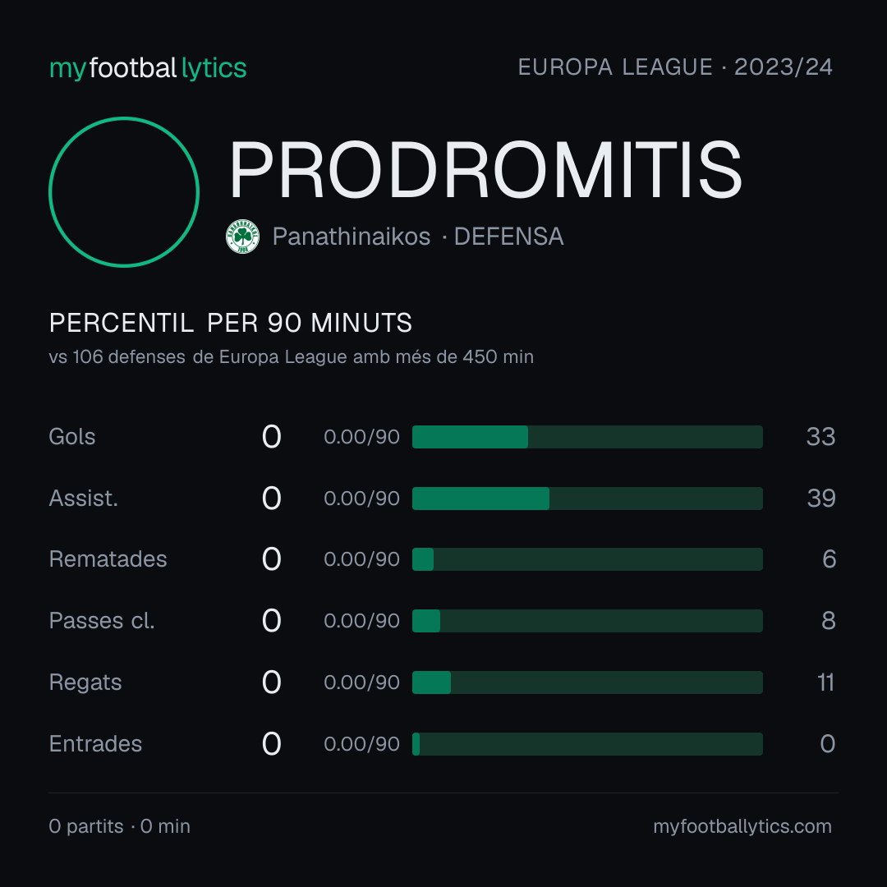
Task: Click the myfootballytics logo
Action: (x=148, y=68)
